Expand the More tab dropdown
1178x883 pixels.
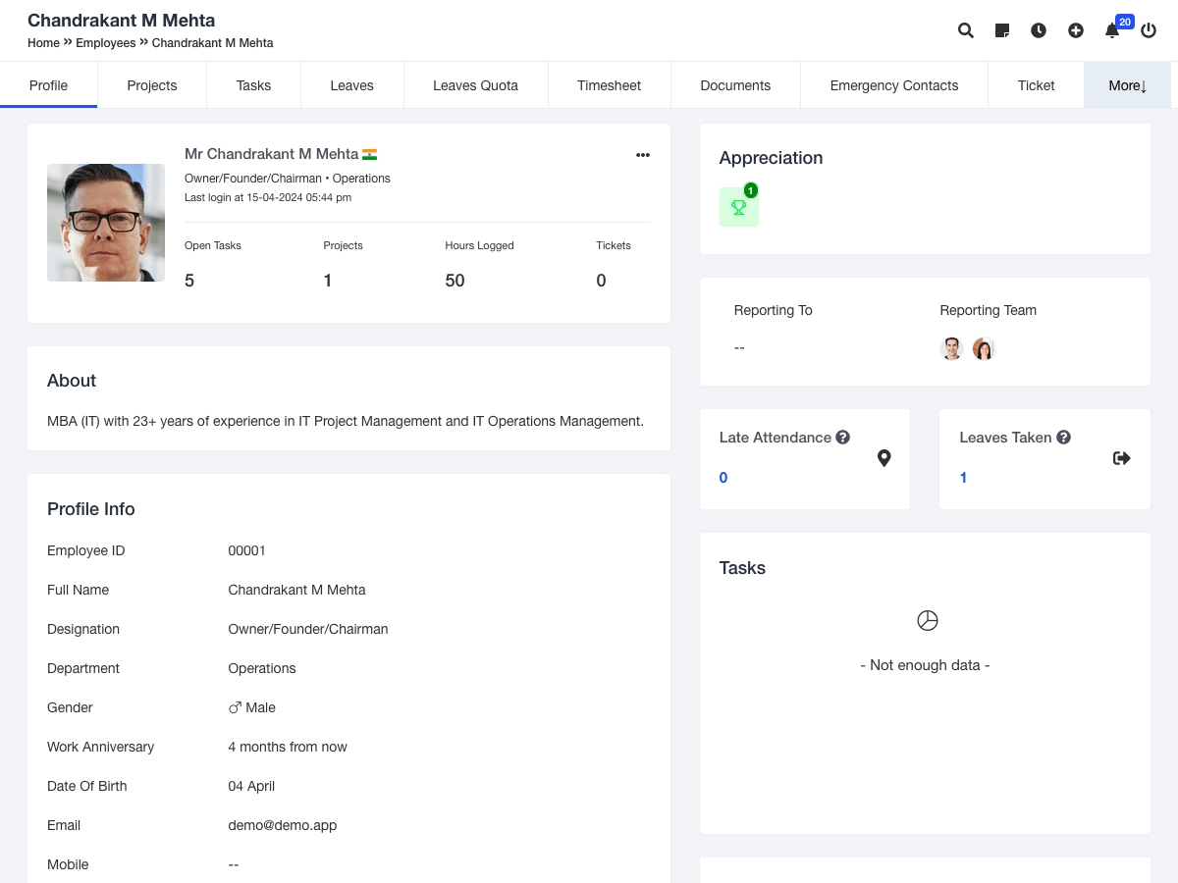[x=1127, y=85]
